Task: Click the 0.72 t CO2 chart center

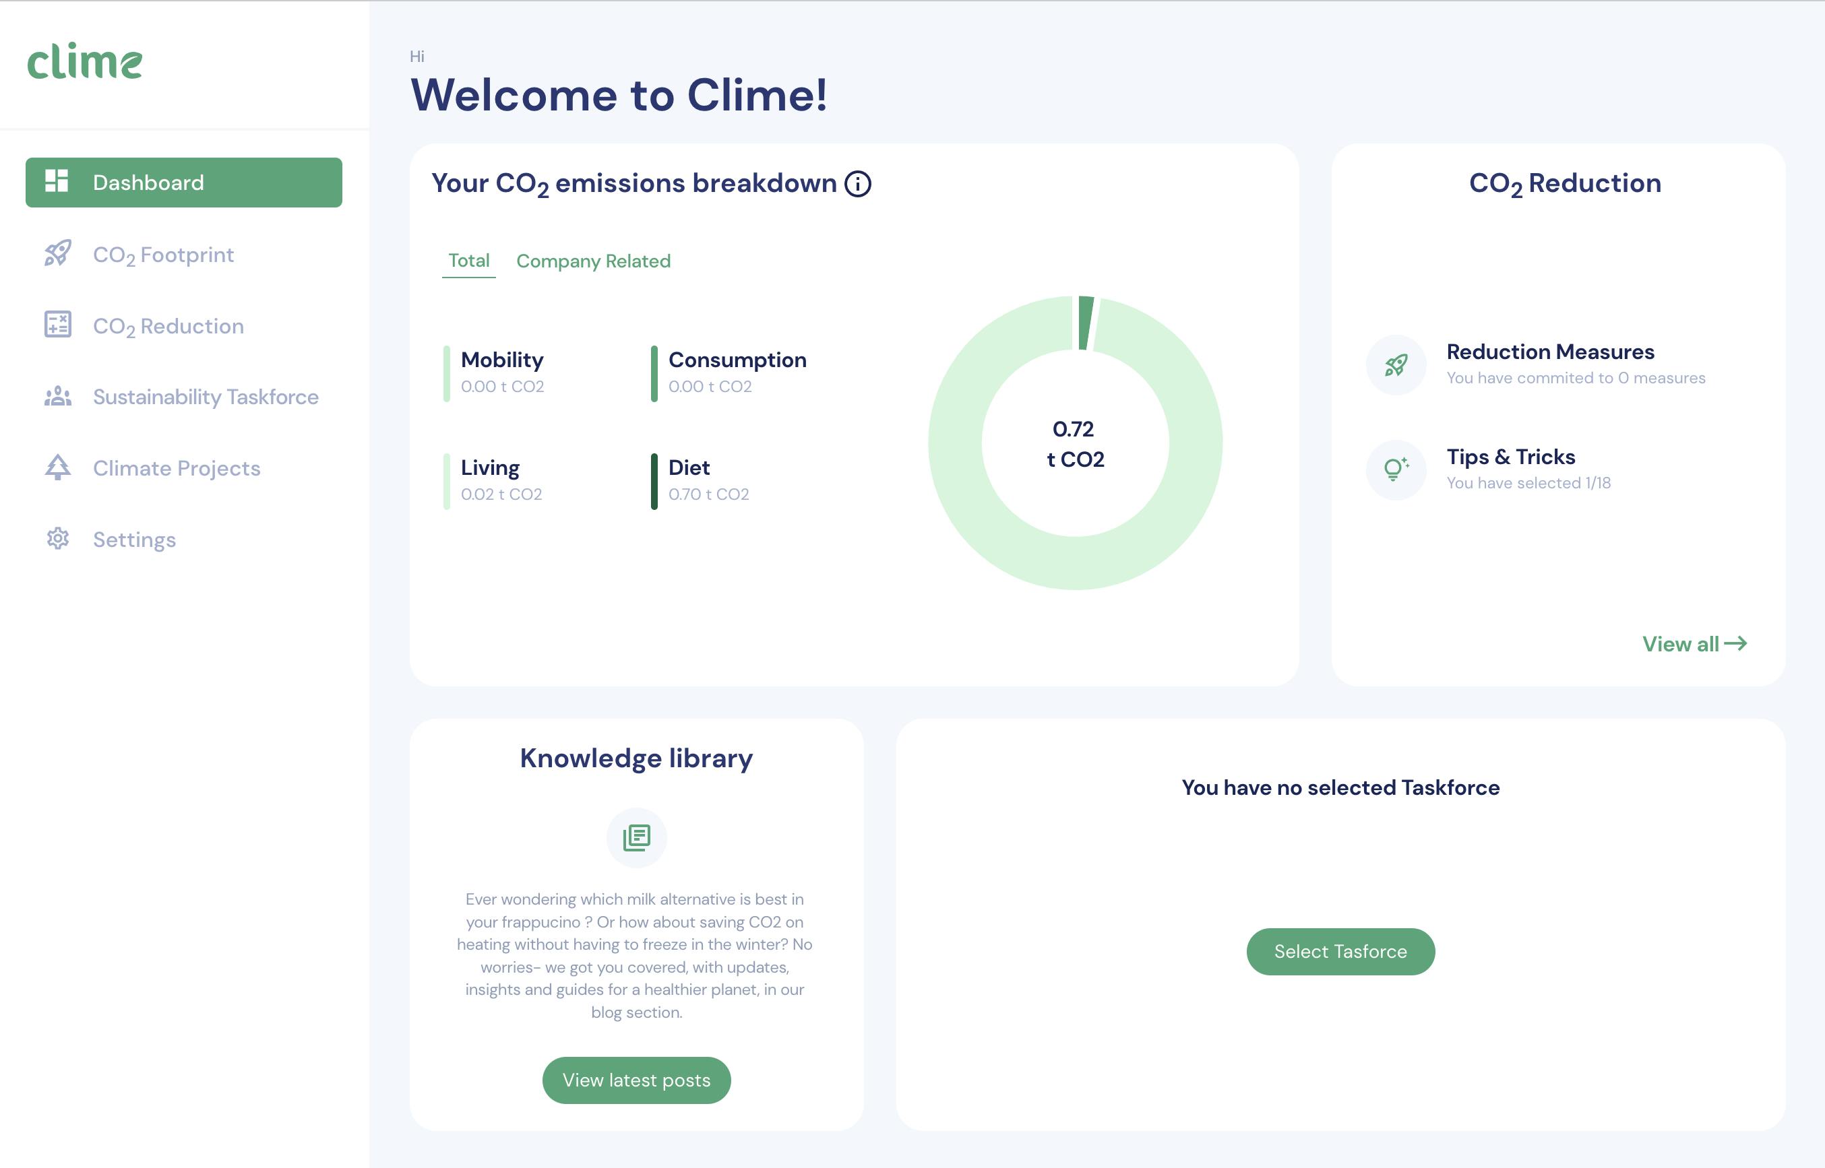Action: [1076, 444]
